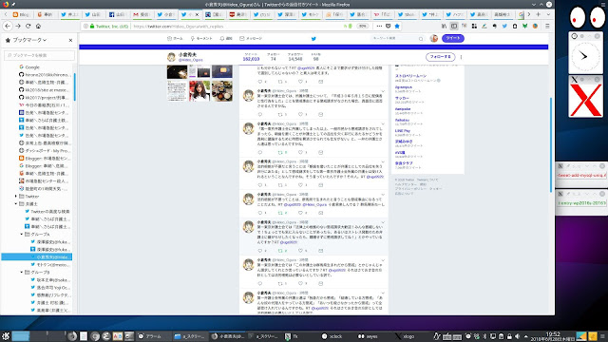Image resolution: width=608 pixels, height=342 pixels.
Task: Open the tweets count 162,010 stat
Action: tap(251, 57)
